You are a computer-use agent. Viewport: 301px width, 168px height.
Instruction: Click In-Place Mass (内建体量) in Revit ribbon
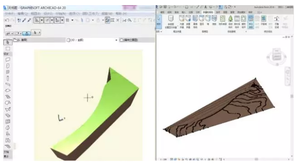pyautogui.click(x=182, y=22)
